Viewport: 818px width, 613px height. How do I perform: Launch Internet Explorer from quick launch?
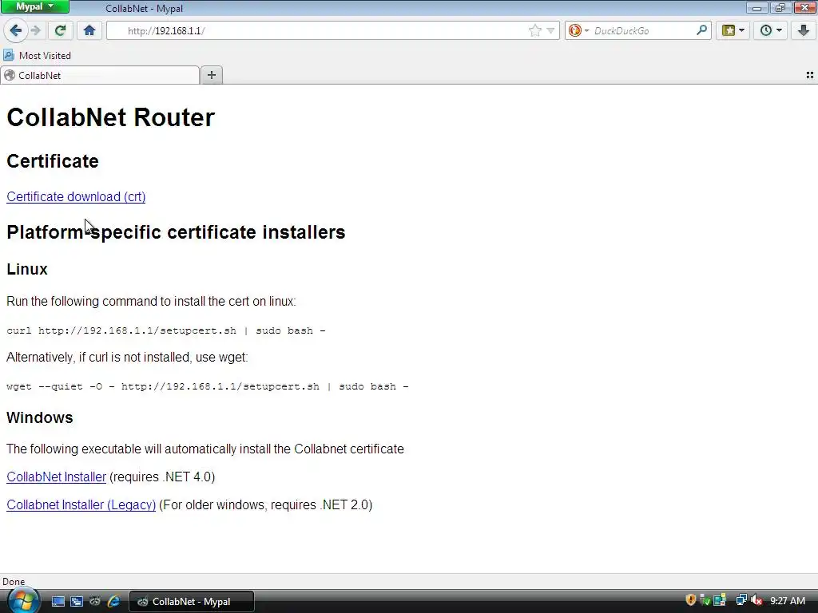pyautogui.click(x=113, y=602)
